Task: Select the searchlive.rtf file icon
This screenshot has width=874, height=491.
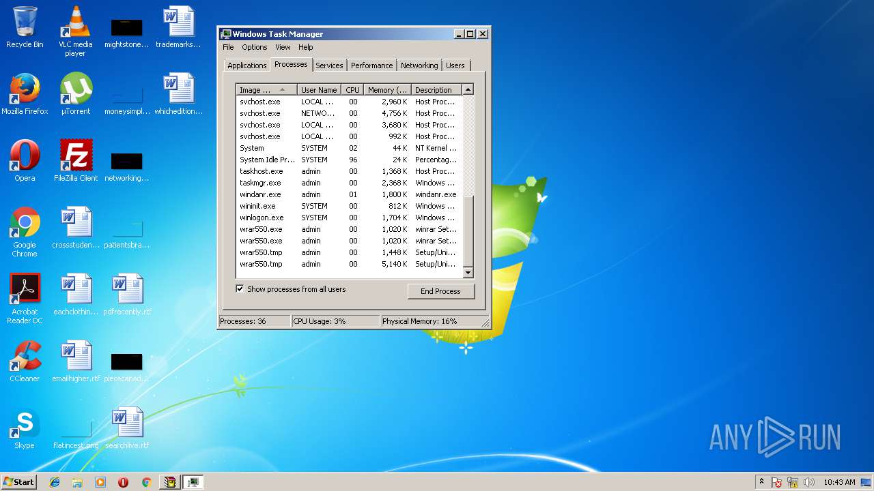Action: pos(127,428)
